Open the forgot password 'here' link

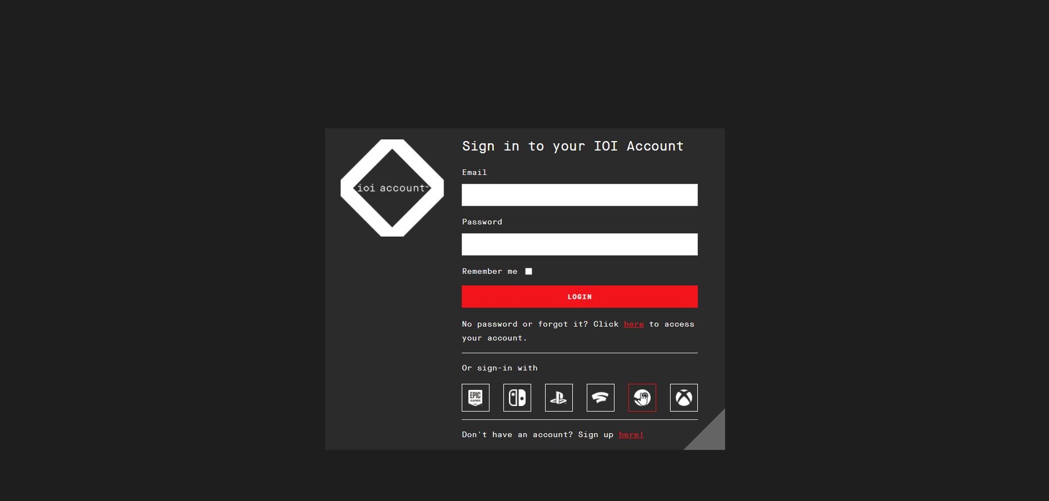coord(634,324)
